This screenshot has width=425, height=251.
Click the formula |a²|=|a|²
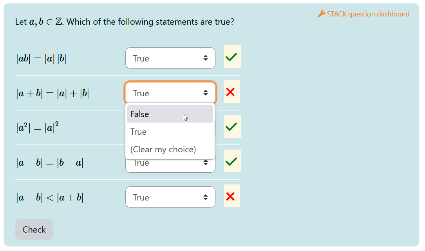[x=38, y=128]
